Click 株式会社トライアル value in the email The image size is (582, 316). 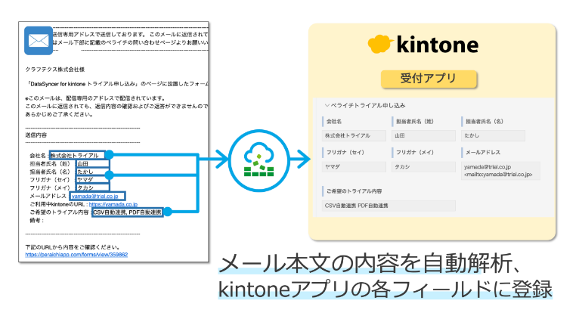(75, 156)
